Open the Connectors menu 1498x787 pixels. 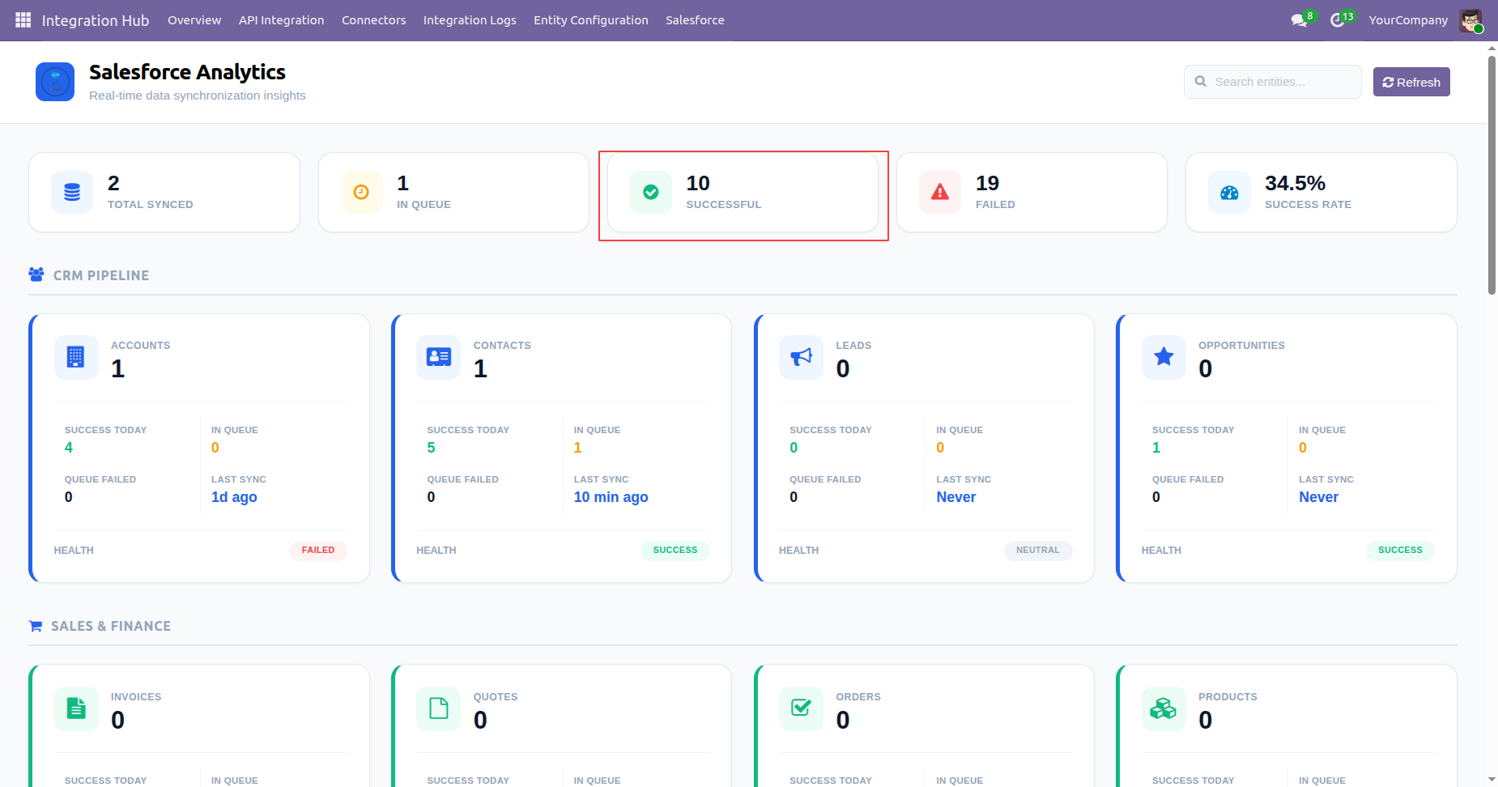(374, 20)
